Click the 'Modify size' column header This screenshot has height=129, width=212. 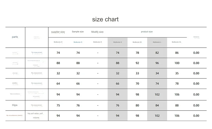(x=97, y=32)
